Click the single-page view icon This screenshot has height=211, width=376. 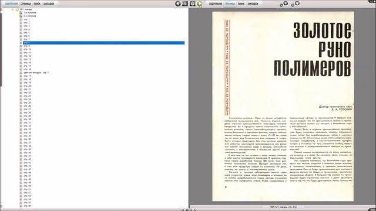[185, 4]
